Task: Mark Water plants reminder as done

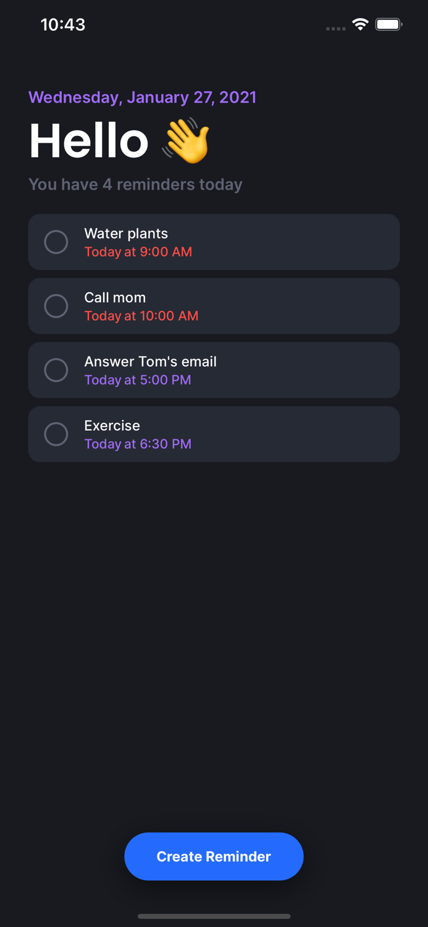Action: pyautogui.click(x=56, y=242)
